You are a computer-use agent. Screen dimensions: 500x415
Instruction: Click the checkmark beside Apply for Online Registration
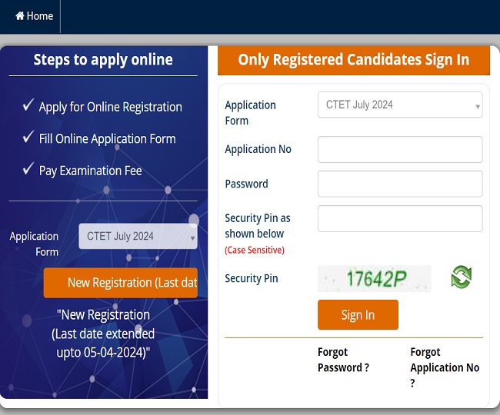28,105
